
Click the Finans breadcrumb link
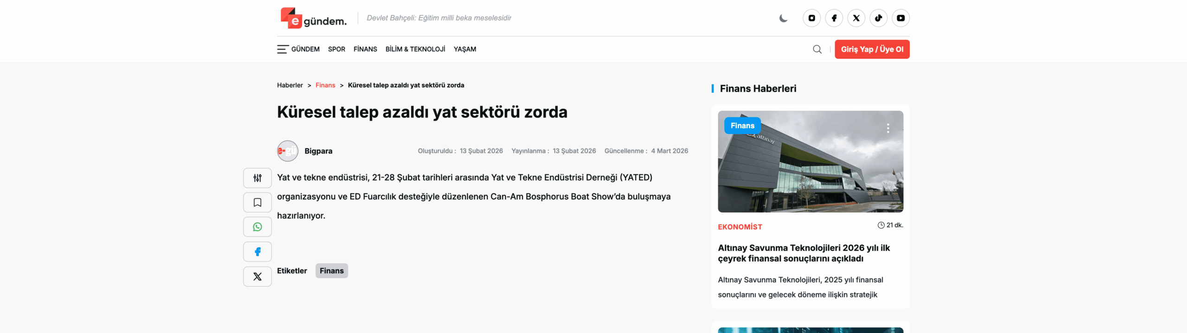click(x=325, y=85)
